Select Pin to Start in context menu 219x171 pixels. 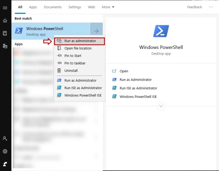click(x=73, y=56)
